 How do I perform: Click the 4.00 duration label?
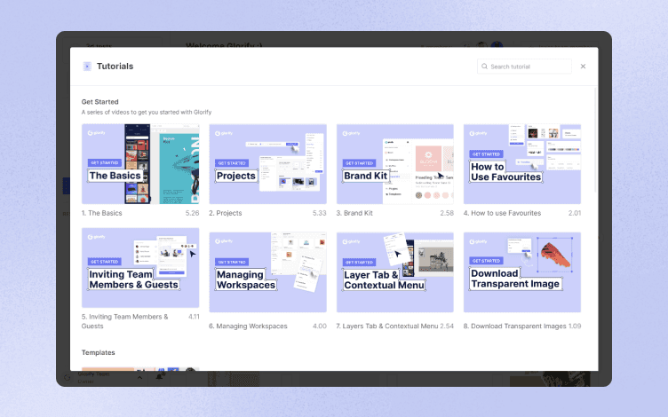click(x=320, y=326)
